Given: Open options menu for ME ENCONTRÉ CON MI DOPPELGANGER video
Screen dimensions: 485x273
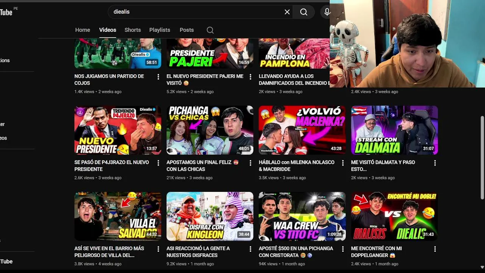Looking at the screenshot, I should pos(435,249).
